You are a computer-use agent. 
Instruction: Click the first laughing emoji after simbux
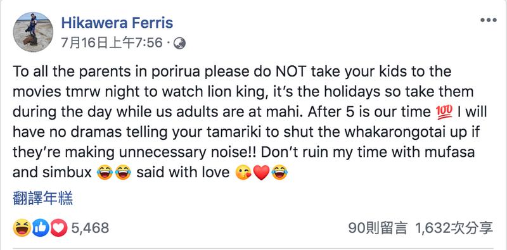coord(105,172)
